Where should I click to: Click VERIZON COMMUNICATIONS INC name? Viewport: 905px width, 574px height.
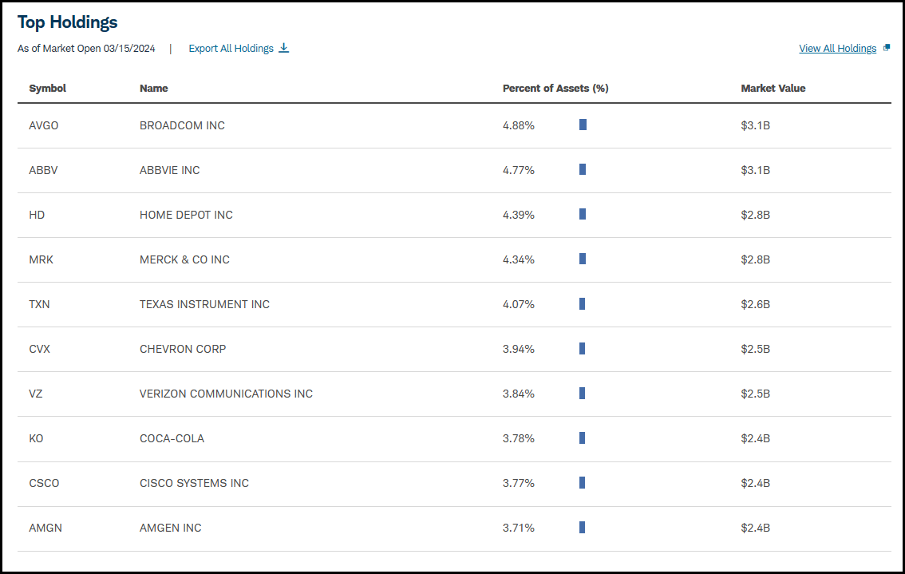pos(227,394)
